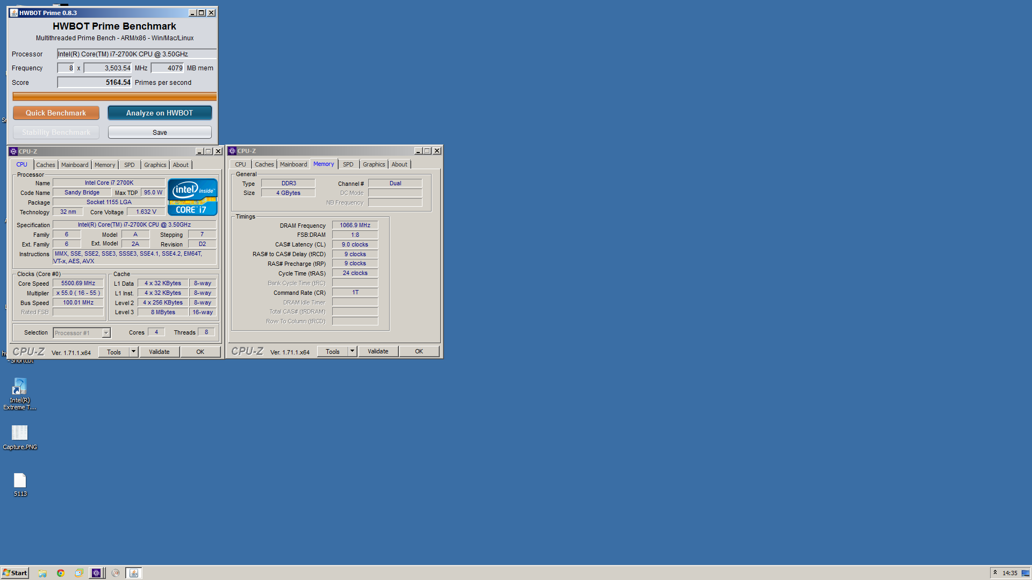Save the HWBOT Prime result
Viewport: 1032px width, 580px height.
160,132
